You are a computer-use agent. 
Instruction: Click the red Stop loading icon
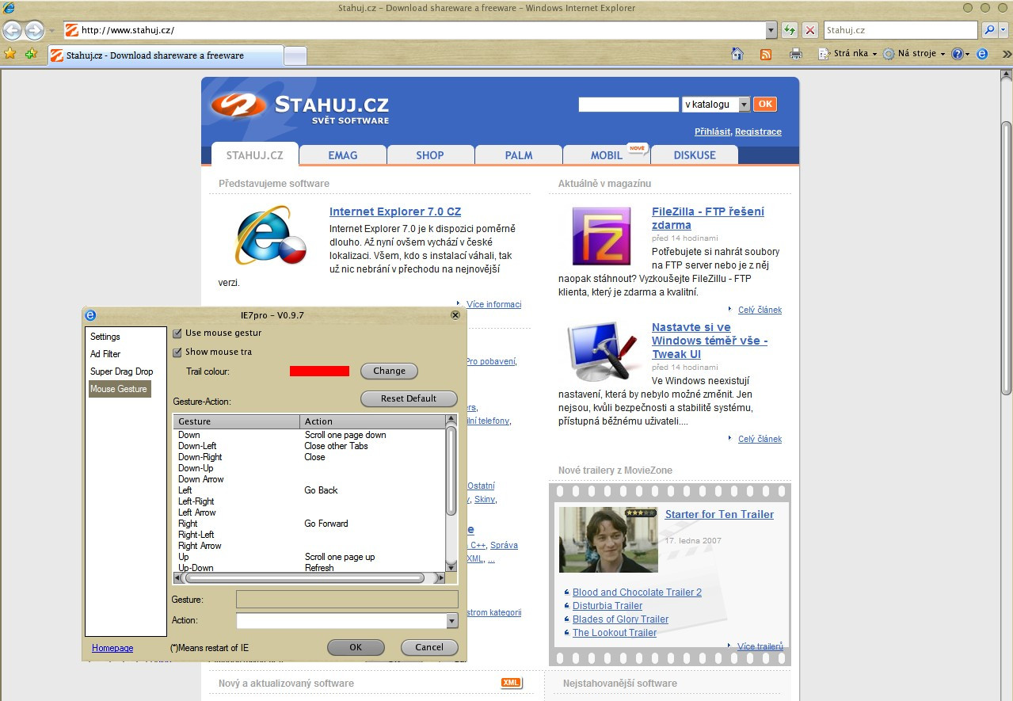pos(809,31)
